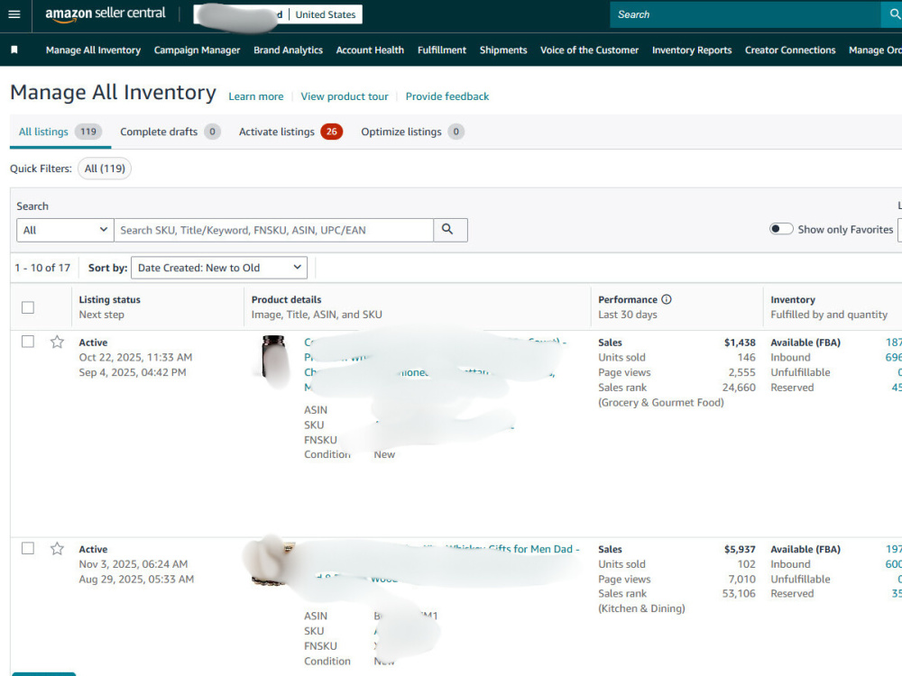Focus the top Seller Central search bar
This screenshot has width=902, height=676.
pyautogui.click(x=745, y=14)
